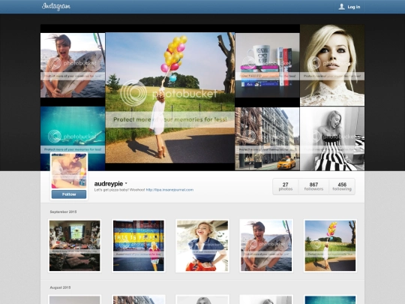Viewport: 405px width, 304px height.
Task: Click the audreypie profile picture
Action: click(69, 171)
